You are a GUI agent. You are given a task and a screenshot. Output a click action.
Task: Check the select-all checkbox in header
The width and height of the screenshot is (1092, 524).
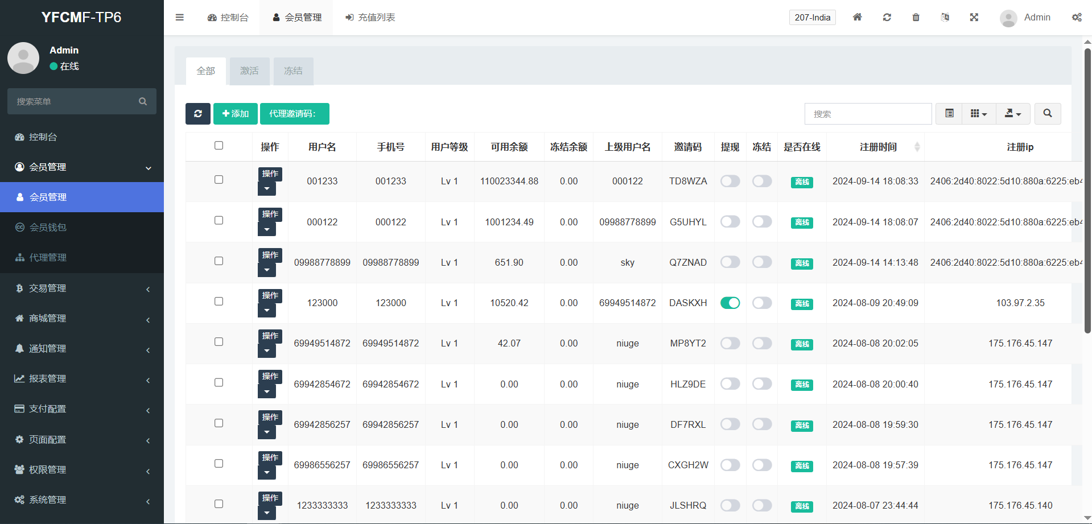click(x=219, y=146)
